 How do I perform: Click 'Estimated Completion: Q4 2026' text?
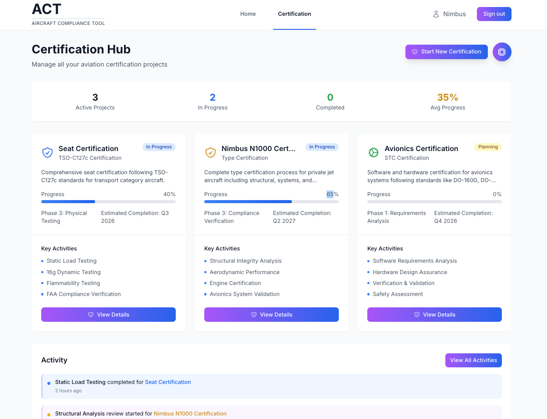(464, 217)
